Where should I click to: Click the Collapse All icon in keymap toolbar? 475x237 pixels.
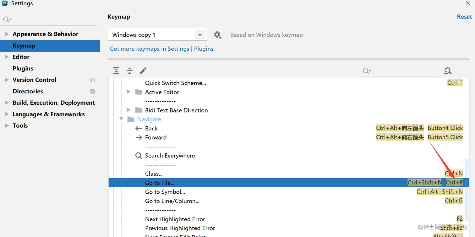[x=129, y=71]
